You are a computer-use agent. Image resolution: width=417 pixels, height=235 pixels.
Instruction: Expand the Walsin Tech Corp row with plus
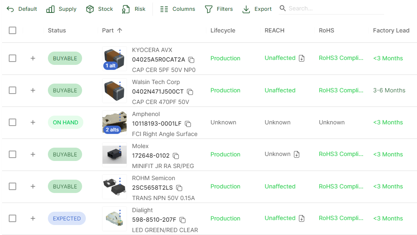[33, 90]
